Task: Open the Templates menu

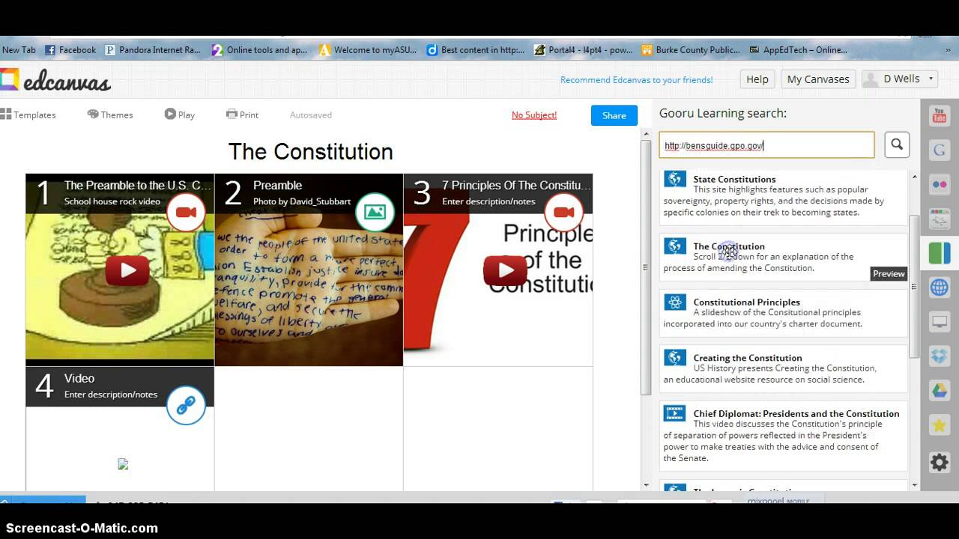Action: tap(28, 115)
